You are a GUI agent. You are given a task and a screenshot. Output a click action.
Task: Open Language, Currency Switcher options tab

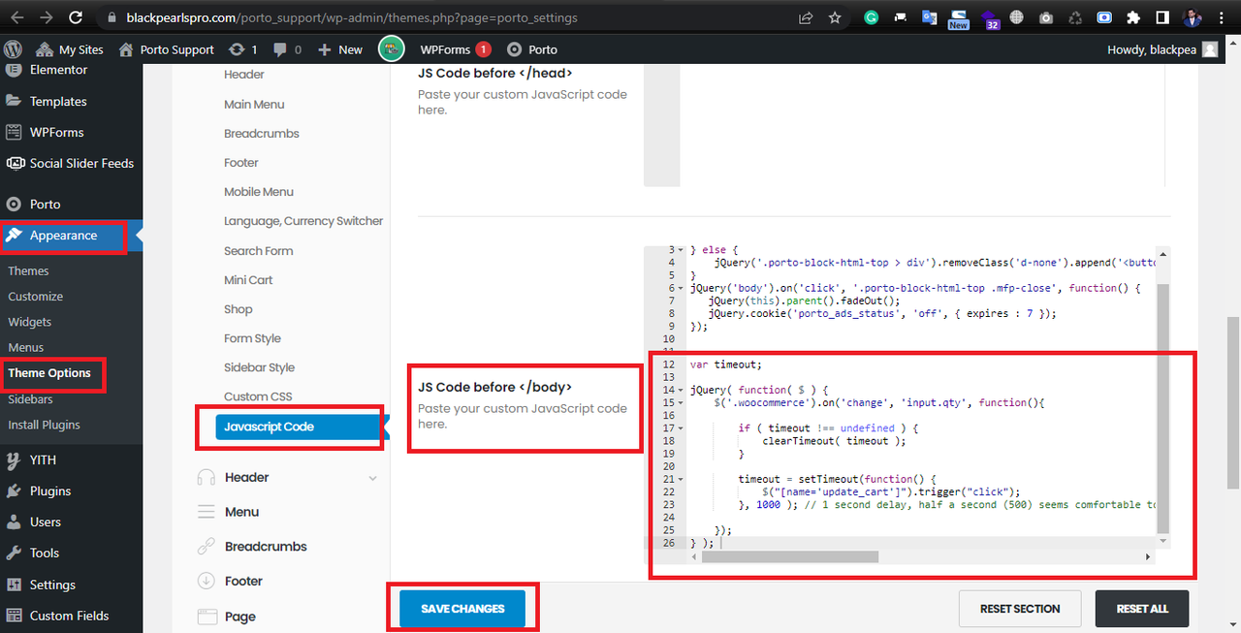point(303,221)
